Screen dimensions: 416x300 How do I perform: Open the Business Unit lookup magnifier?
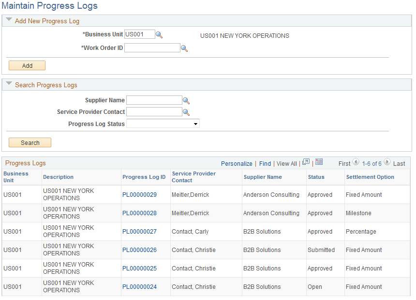[159, 34]
